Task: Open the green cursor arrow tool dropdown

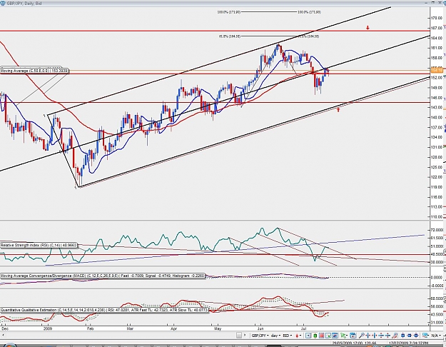Action: pyautogui.click(x=344, y=336)
